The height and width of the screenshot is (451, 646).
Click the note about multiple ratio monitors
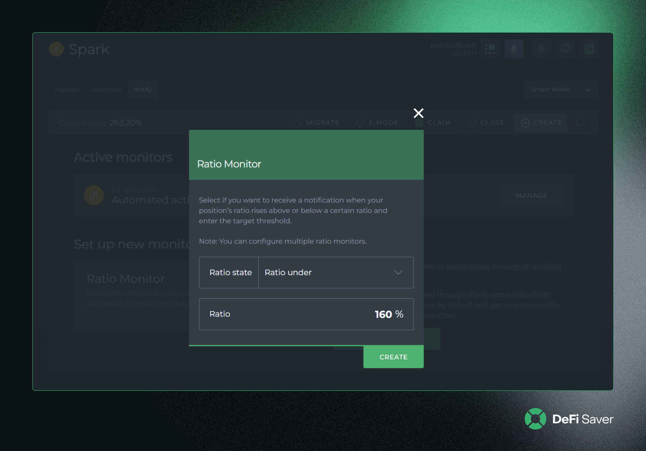283,241
